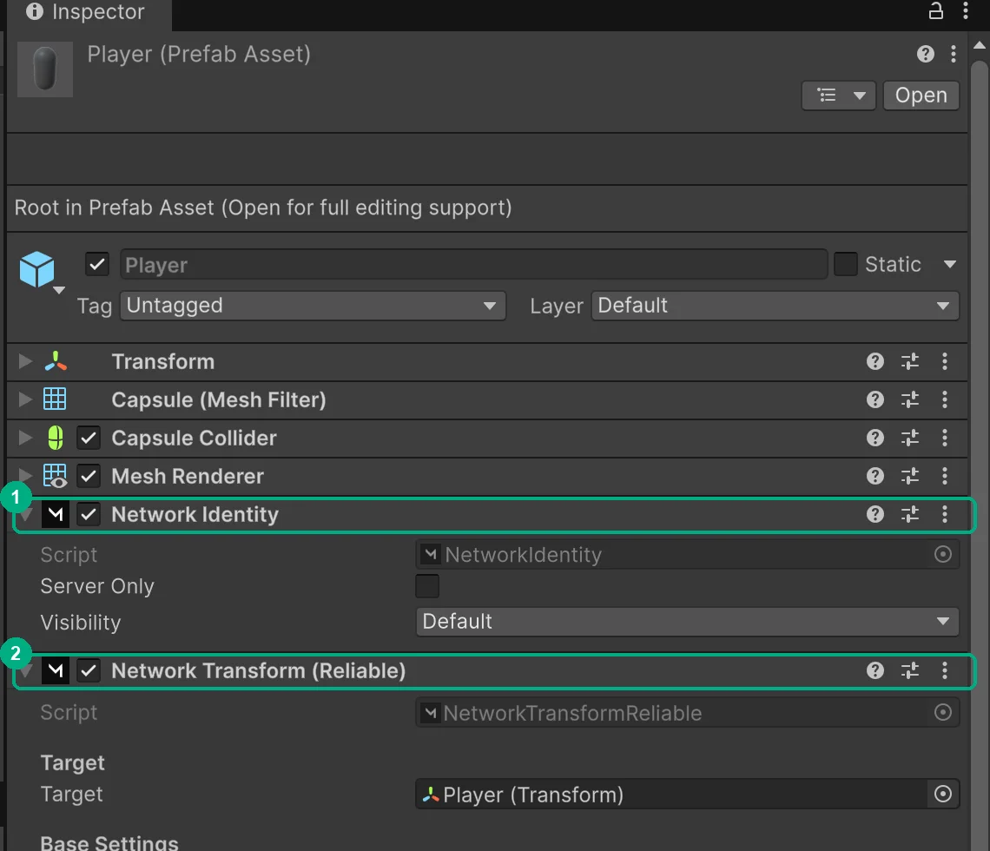This screenshot has height=851, width=990.
Task: Open the Tag dropdown showing Untagged
Action: [x=313, y=306]
